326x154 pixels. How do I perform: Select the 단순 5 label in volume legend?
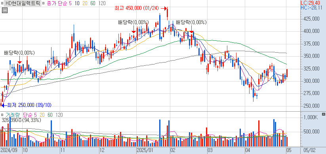click(30, 115)
